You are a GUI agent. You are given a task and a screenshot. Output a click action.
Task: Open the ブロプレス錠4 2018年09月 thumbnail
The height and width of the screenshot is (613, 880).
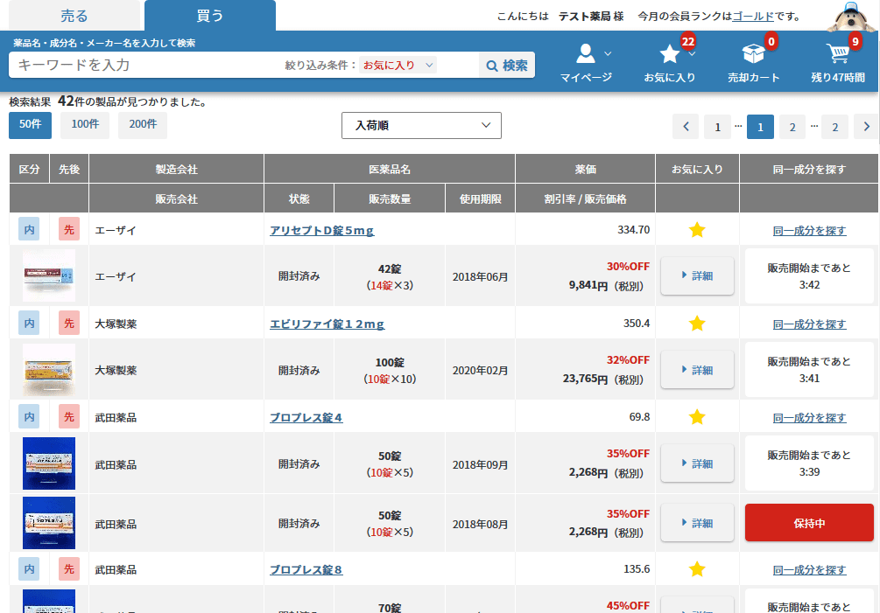click(49, 463)
